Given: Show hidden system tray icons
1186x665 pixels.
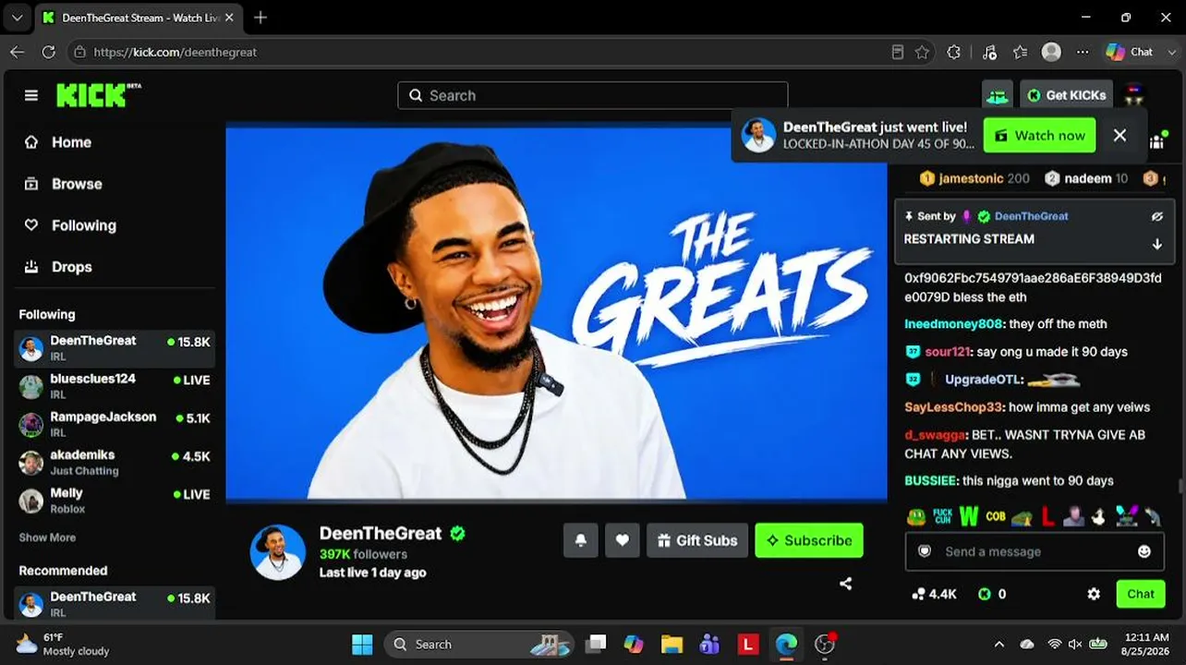Looking at the screenshot, I should click(x=998, y=644).
